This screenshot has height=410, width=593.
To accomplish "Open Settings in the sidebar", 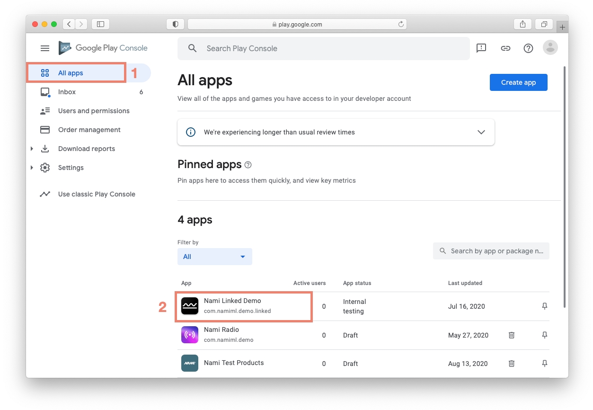I will (89, 168).
